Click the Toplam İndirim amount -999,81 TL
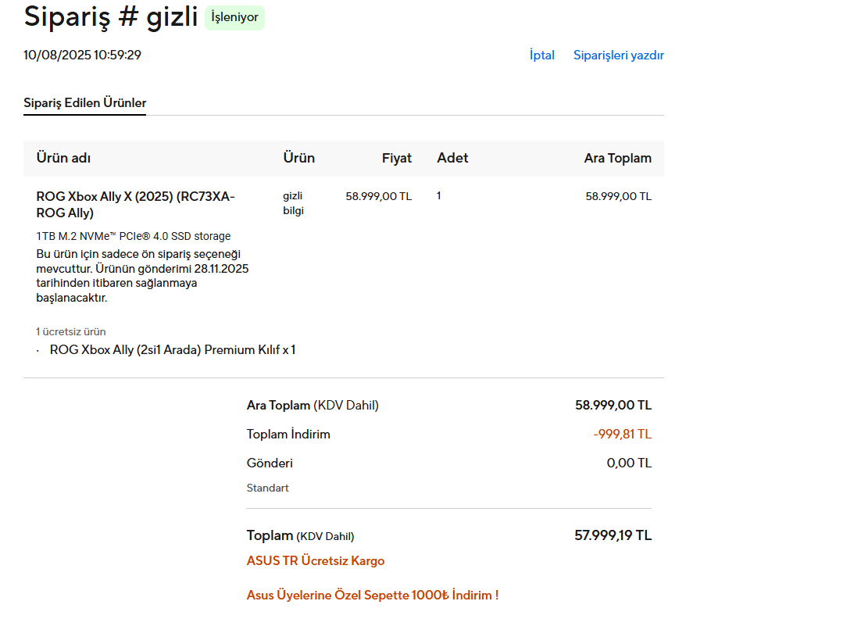The image size is (868, 644). click(622, 435)
